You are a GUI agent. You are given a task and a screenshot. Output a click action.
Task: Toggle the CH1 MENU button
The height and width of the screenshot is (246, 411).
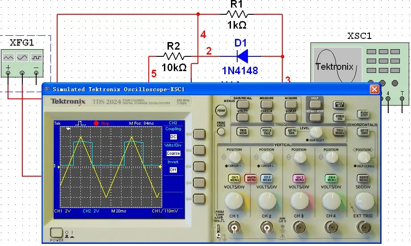235,178
